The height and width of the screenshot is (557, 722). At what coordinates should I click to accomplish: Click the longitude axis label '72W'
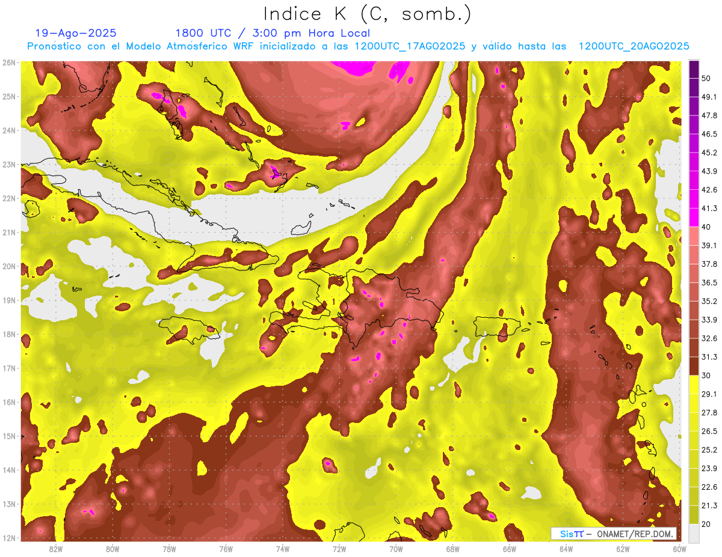coord(339,549)
